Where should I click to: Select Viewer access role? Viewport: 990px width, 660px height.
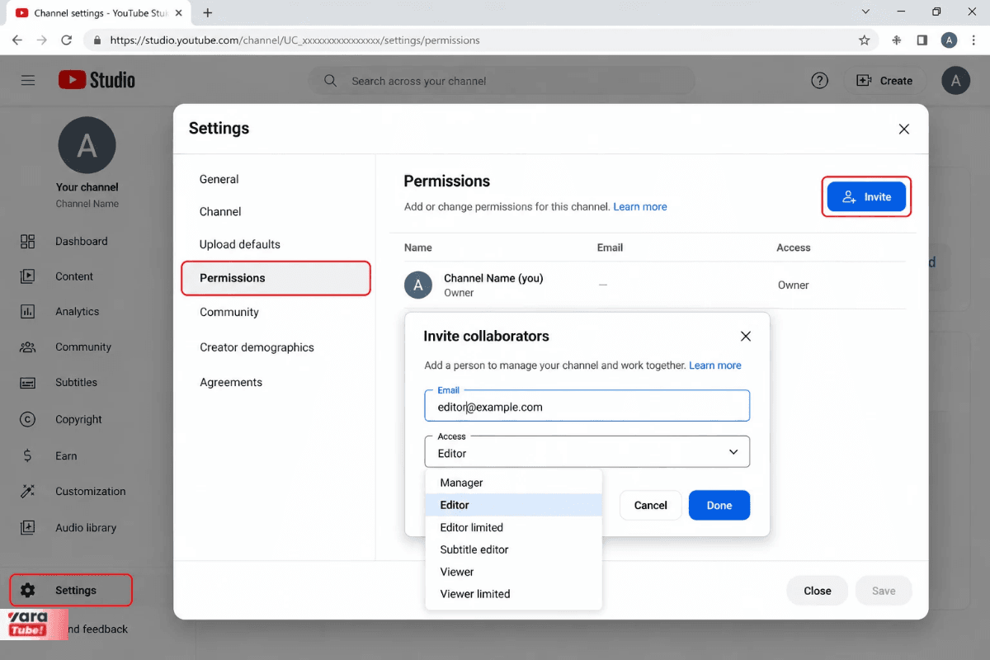tap(513, 572)
